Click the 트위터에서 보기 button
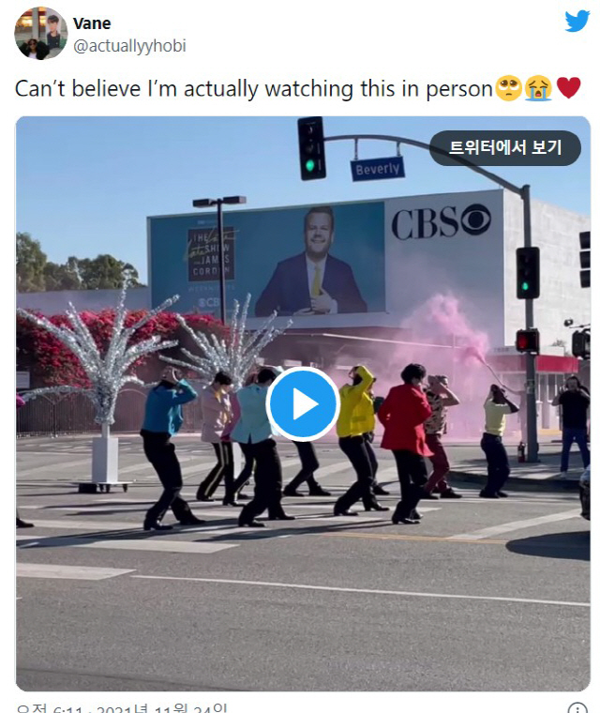Viewport: 600px width, 713px height. [505, 148]
